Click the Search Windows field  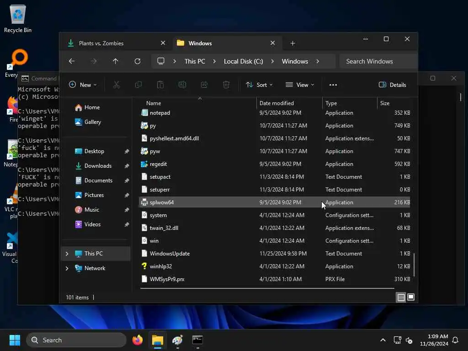click(x=378, y=61)
